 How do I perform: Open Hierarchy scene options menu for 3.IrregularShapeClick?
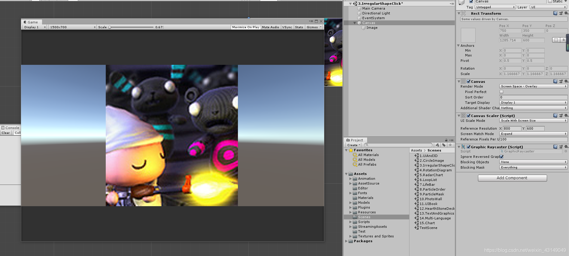tap(452, 4)
